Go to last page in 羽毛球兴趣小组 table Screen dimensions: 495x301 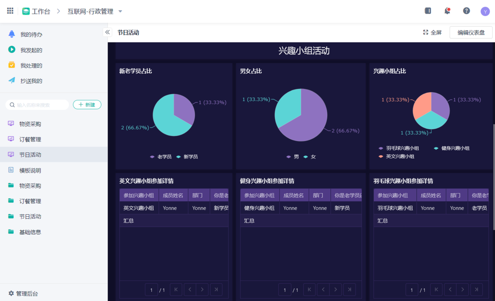tap(476, 290)
